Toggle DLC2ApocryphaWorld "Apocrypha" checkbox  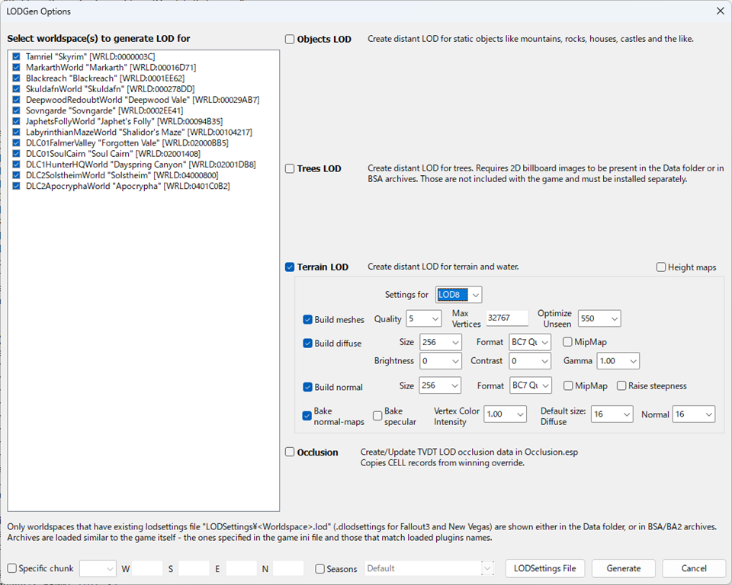[16, 186]
